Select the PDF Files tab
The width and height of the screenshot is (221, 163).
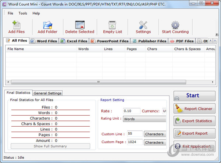pyautogui.click(x=182, y=41)
